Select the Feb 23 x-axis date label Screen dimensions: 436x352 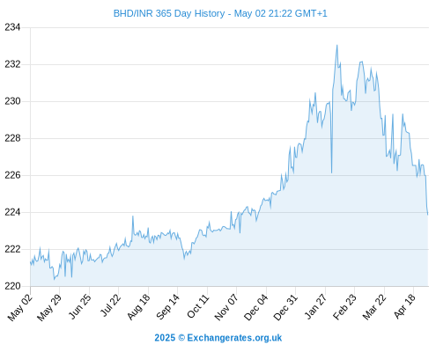click(x=344, y=306)
